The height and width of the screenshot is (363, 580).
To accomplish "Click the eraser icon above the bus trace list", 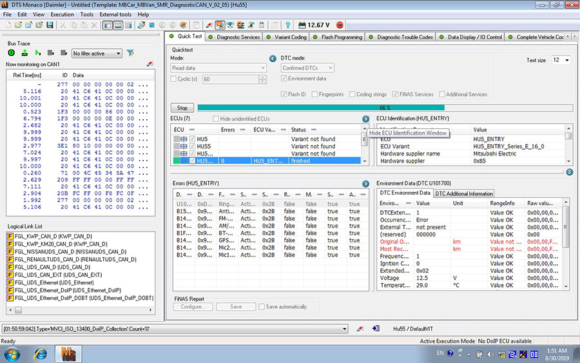I will pyautogui.click(x=150, y=64).
